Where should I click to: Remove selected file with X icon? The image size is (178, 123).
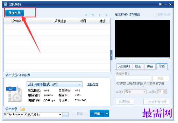86,15
